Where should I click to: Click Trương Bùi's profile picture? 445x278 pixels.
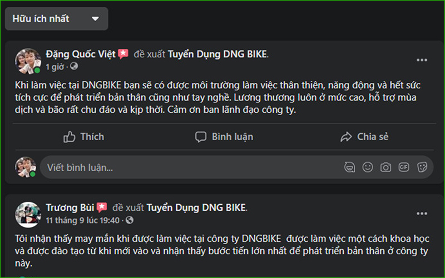pos(26,214)
